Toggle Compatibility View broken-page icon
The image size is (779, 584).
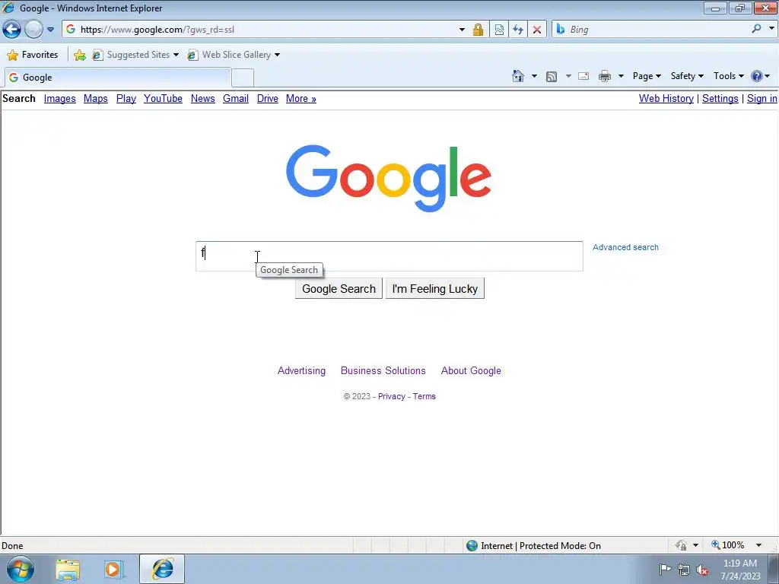click(499, 30)
